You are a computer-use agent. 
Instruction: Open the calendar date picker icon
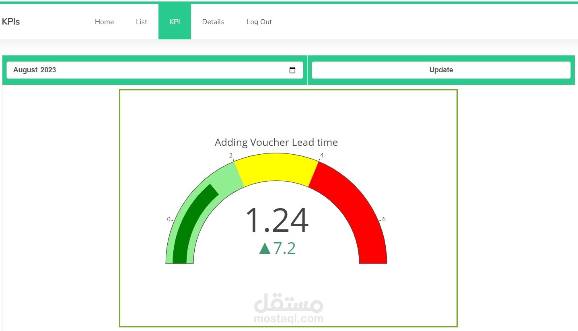(x=292, y=69)
